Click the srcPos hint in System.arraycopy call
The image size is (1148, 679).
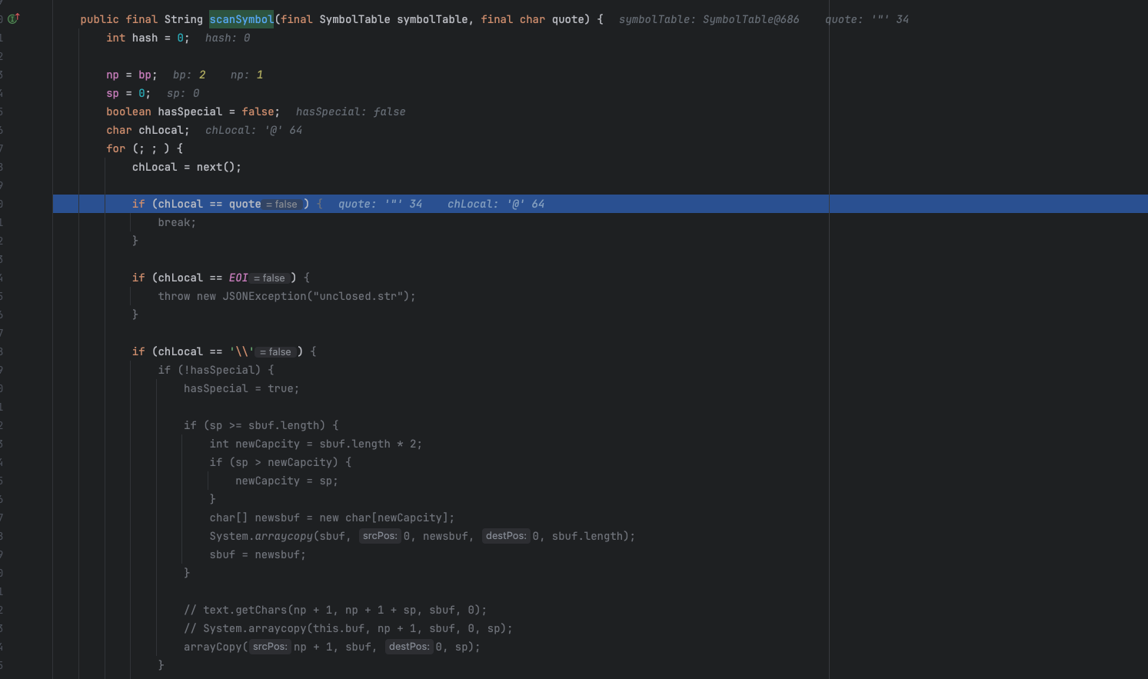click(x=380, y=536)
